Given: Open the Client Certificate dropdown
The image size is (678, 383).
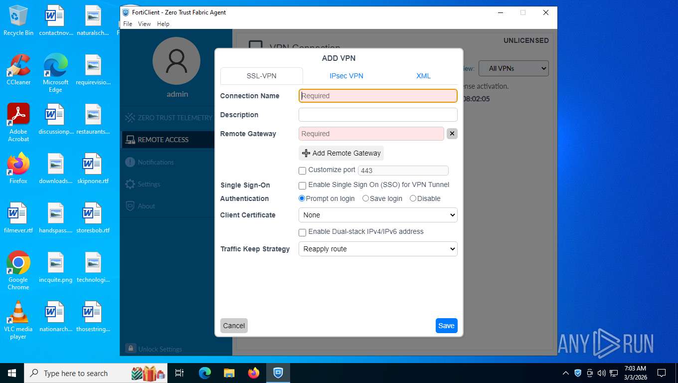Looking at the screenshot, I should tap(378, 215).
